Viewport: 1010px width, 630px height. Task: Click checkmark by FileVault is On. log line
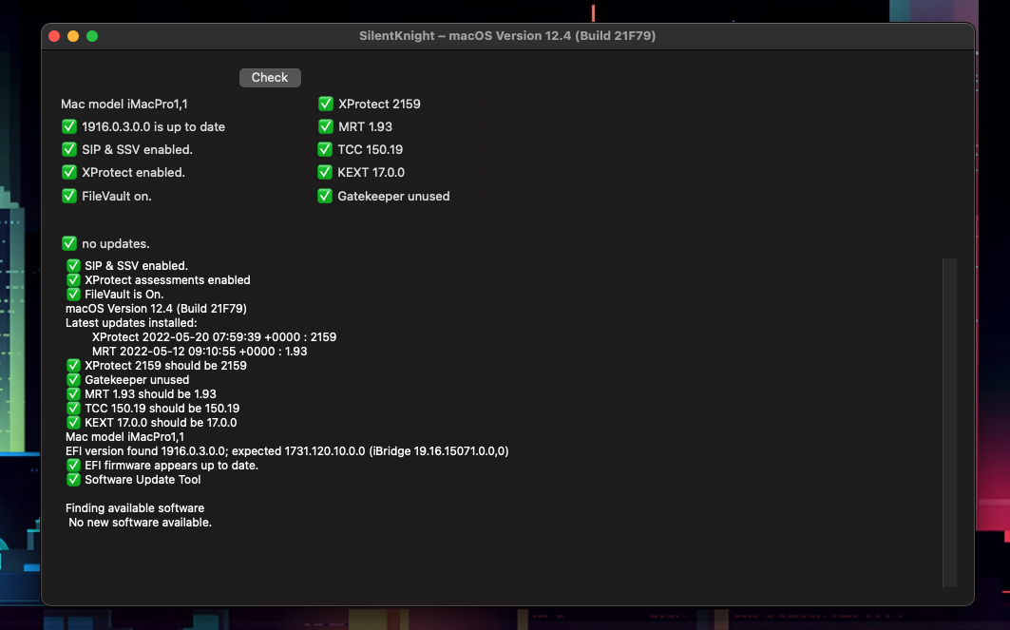point(73,294)
